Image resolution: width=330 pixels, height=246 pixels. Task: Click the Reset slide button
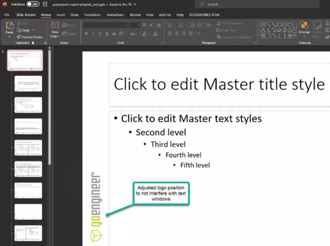click(x=69, y=25)
